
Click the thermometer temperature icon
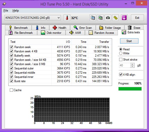pyautogui.click(x=67, y=18)
